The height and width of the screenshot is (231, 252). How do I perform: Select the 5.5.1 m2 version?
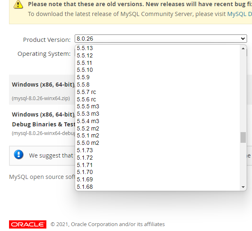pyautogui.click(x=158, y=135)
